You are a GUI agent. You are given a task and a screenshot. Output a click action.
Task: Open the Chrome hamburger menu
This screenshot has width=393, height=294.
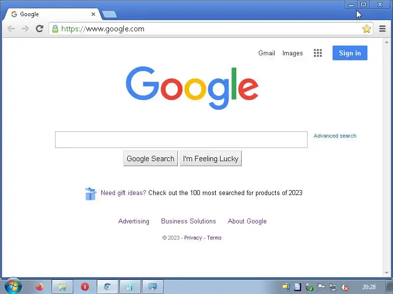click(x=382, y=29)
